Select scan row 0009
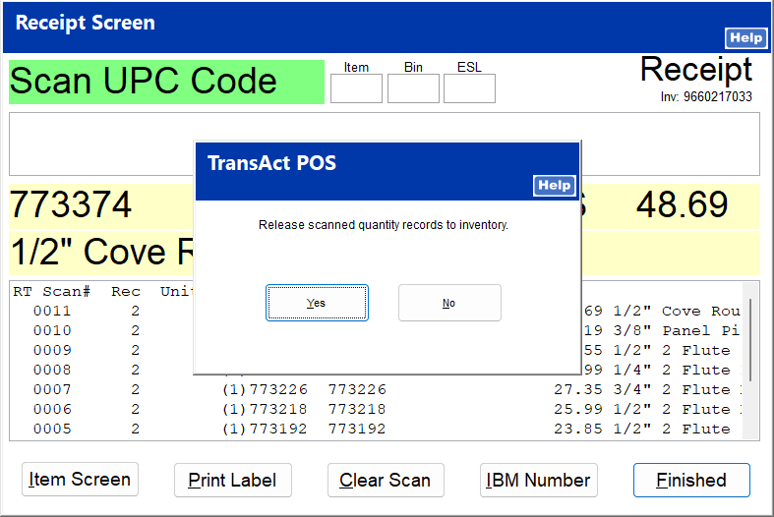Screen dimensions: 774x517 [377, 350]
